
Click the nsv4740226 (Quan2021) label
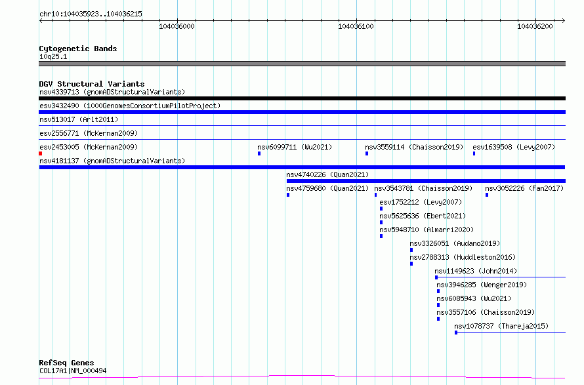tap(327, 174)
